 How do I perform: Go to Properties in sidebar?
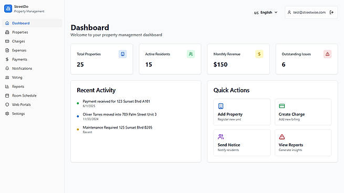click(32, 32)
